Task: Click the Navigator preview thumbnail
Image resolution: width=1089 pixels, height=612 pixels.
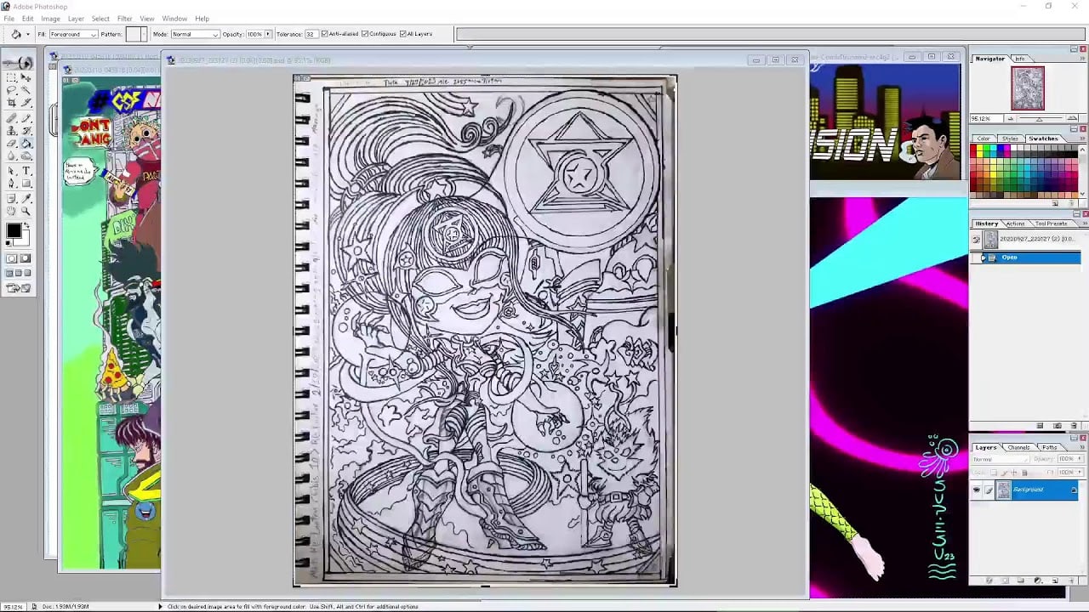Action: 1027,88
